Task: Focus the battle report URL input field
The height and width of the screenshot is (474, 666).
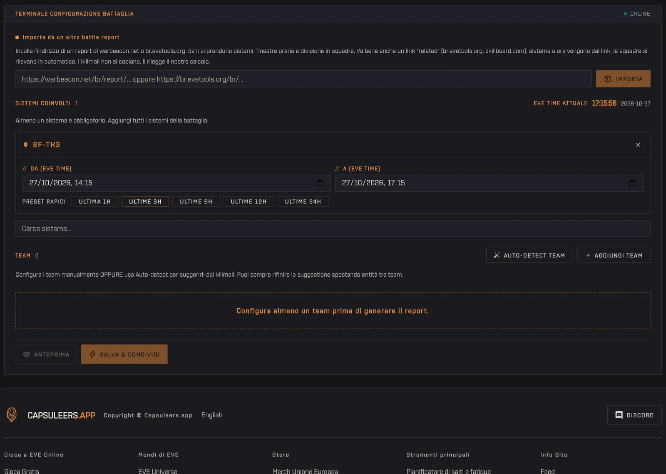Action: point(303,79)
